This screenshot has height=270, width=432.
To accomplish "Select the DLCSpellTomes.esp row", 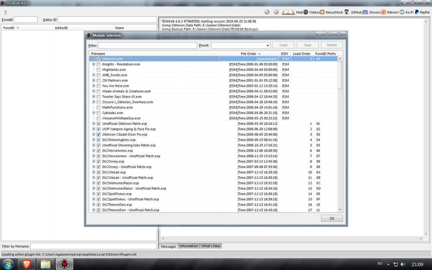I will (x=213, y=194).
